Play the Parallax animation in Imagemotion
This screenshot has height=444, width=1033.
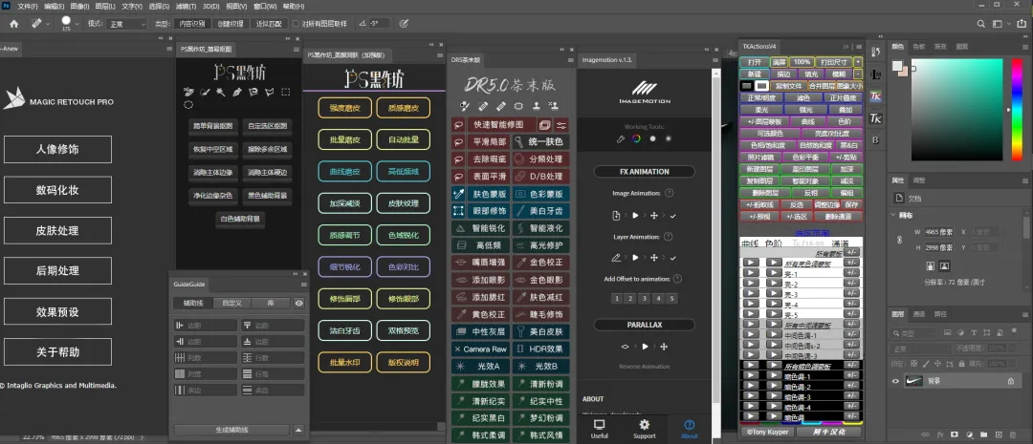(645, 346)
